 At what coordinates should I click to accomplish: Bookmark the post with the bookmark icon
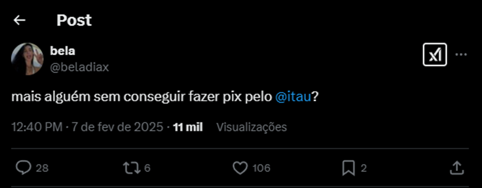pyautogui.click(x=349, y=168)
